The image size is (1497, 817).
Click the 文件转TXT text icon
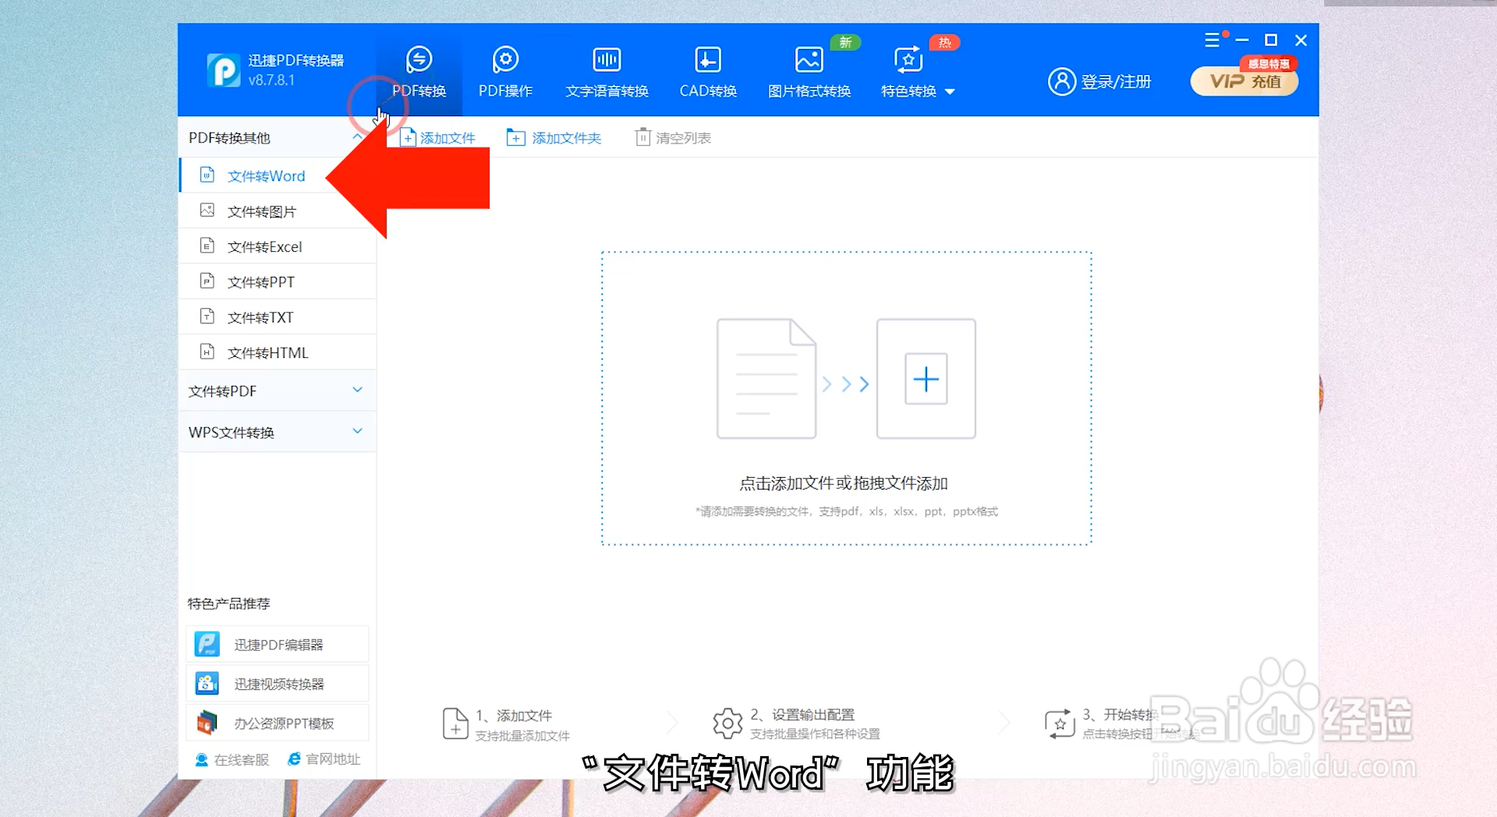click(x=207, y=317)
